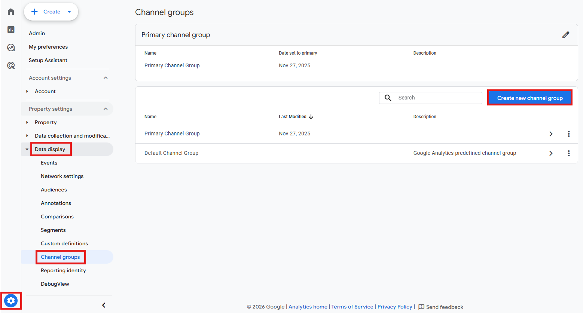
Task: Click the Send feedback icon
Action: coord(421,307)
